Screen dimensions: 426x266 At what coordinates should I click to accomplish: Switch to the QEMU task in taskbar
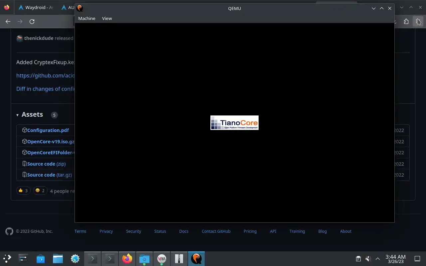[196, 259]
